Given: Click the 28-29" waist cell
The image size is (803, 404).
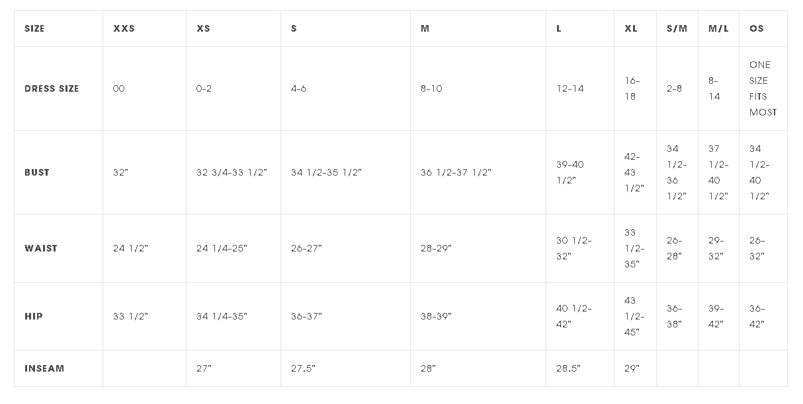Looking at the screenshot, I should pyautogui.click(x=436, y=248).
